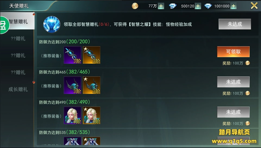Select the gold starred 3阶 staff icon
Screen dimensions: 261x148
click(x=92, y=55)
